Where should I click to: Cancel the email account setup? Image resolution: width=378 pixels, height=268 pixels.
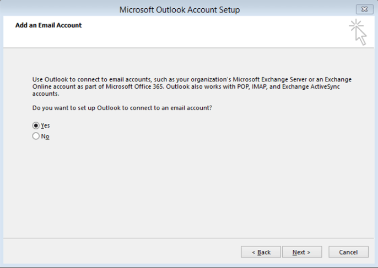[348, 252]
